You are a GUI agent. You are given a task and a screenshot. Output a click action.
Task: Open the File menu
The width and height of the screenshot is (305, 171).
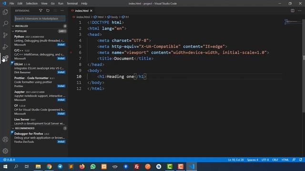pyautogui.click(x=11, y=3)
